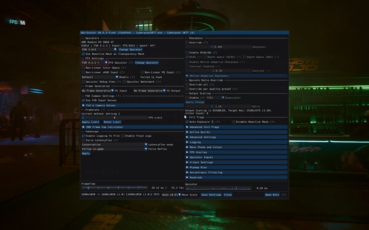
Task: Toggle Use FSR Input Values
Action: click(83, 100)
